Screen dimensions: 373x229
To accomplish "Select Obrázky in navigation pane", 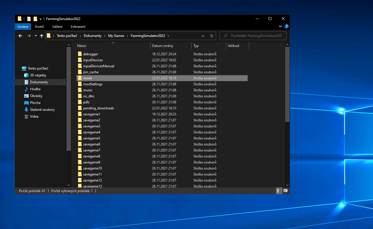I will (36, 96).
